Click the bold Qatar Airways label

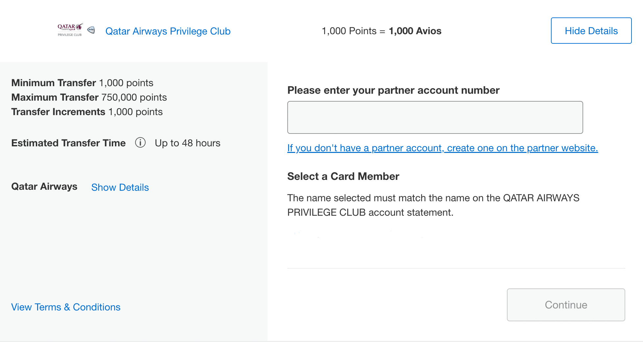[x=44, y=186]
